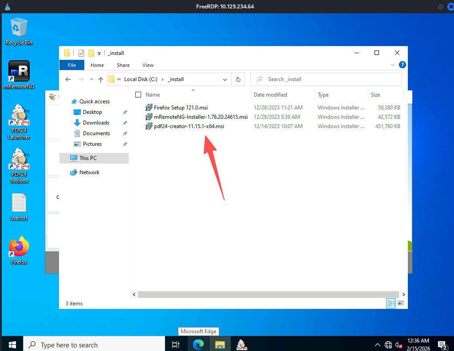Click the scroll left arrow
The image size is (454, 351).
(134, 294)
